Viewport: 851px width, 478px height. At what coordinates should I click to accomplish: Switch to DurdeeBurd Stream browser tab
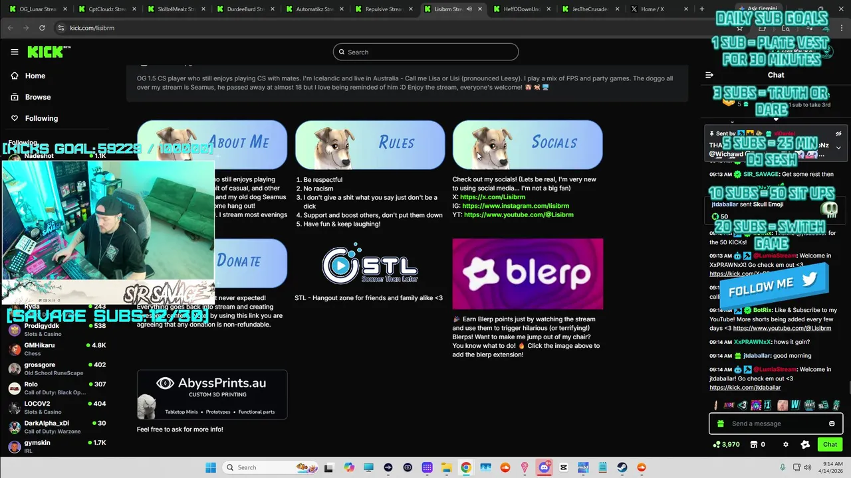click(245, 9)
